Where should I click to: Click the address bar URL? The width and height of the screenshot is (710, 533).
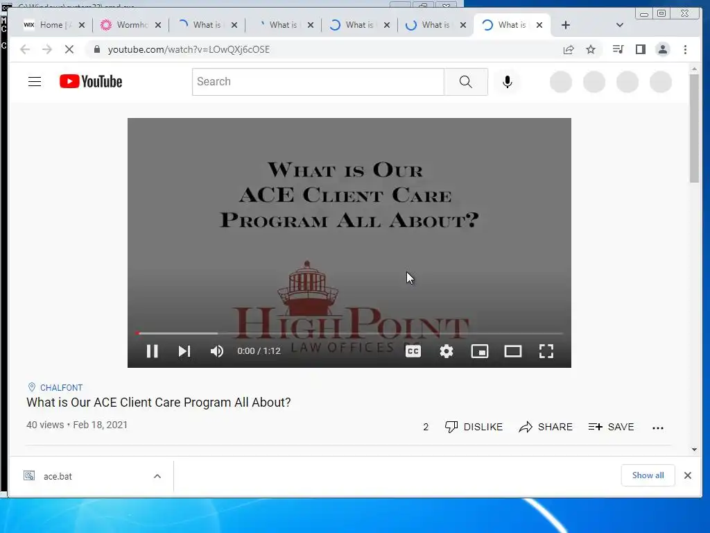[x=189, y=49]
